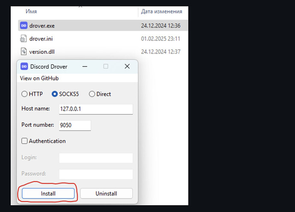Sort files by the Имя column header

point(31,12)
